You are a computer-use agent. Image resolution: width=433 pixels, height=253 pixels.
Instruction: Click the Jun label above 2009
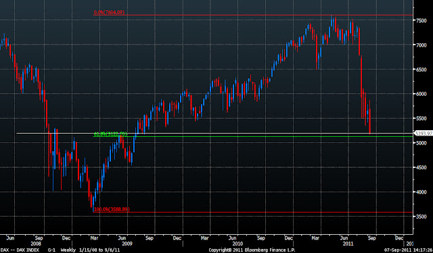(122, 238)
